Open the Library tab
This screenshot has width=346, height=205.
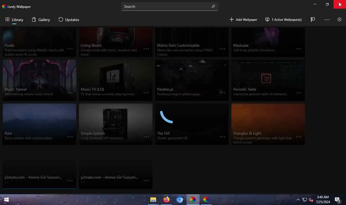[x=14, y=20]
